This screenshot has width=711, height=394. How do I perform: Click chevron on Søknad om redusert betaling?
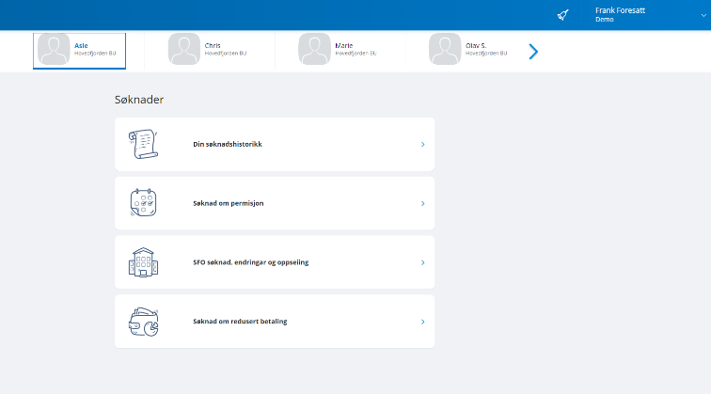pyautogui.click(x=422, y=322)
